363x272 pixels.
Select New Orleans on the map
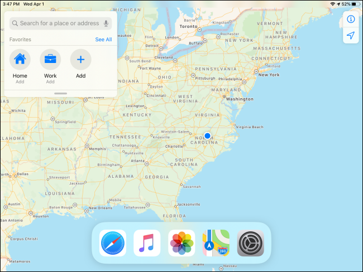pos(100,208)
